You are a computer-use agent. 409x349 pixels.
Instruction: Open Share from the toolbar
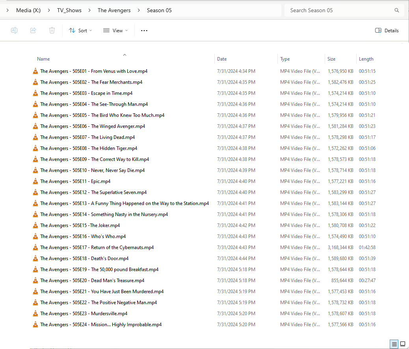[x=33, y=30]
